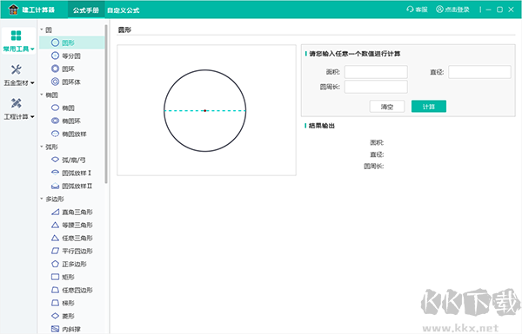522x334 pixels.
Task: Select the 直角三角形 icon
Action: coord(56,212)
